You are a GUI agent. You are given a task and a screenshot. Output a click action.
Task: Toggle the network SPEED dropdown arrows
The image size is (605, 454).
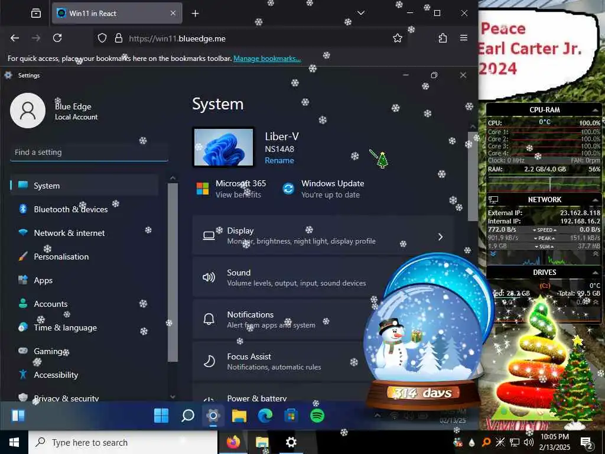(x=544, y=230)
